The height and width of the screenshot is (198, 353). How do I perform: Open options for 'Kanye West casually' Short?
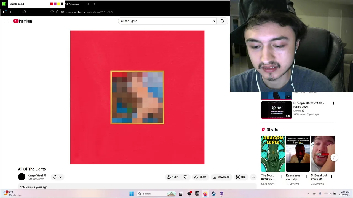307,177
